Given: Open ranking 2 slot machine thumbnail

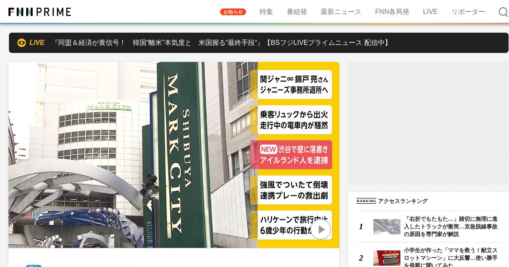Looking at the screenshot, I should pyautogui.click(x=387, y=258).
